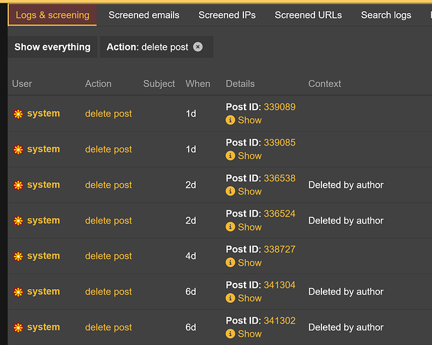Click system star icon in row for post 336524
432x345 pixels.
[18, 221]
